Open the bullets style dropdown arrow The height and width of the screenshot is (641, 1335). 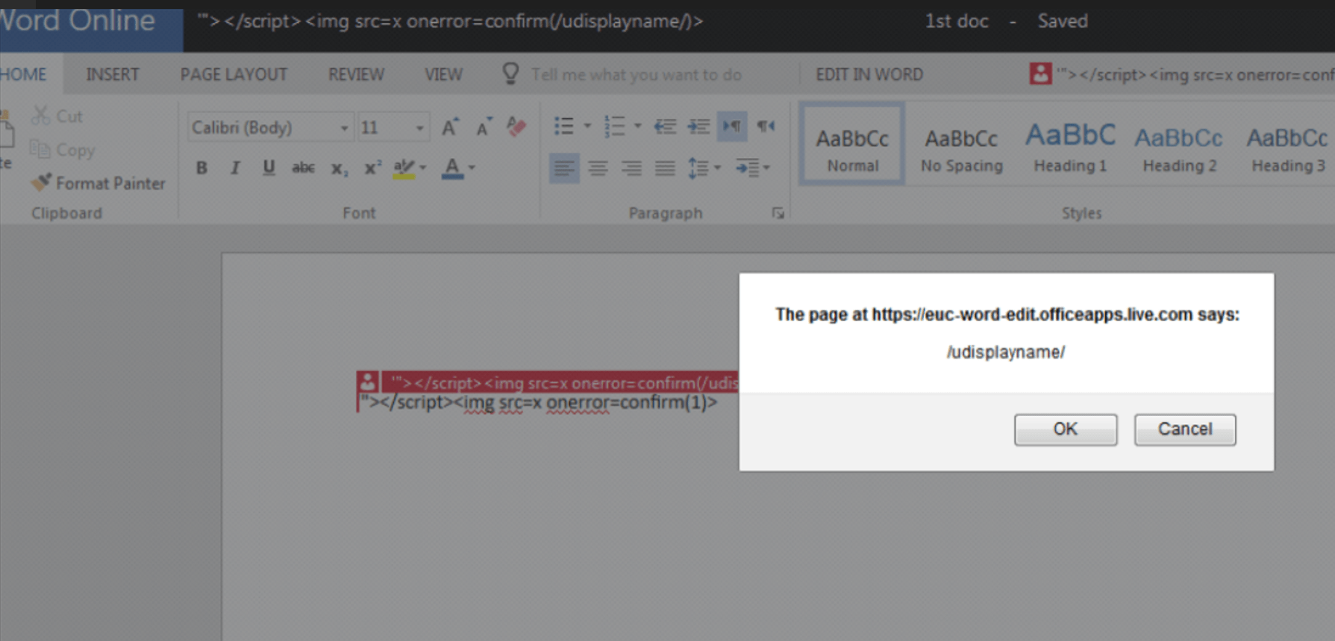(587, 126)
